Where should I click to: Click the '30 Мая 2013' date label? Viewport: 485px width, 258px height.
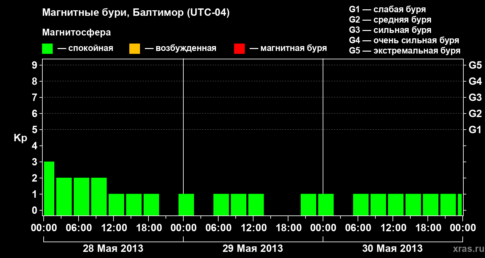pos(393,248)
